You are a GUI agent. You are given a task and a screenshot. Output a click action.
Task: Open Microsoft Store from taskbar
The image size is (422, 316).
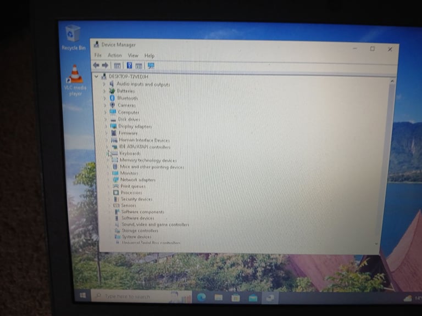point(236,297)
